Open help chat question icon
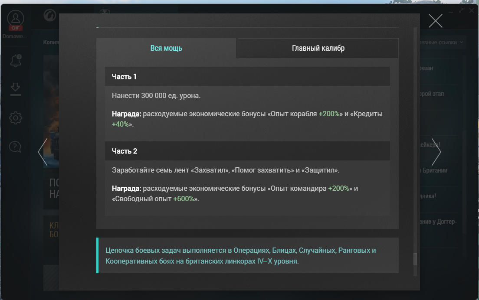Screen dimensions: 479x300 coord(15,147)
